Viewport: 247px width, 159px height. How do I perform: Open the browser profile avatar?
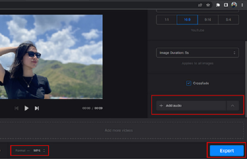[234, 5]
